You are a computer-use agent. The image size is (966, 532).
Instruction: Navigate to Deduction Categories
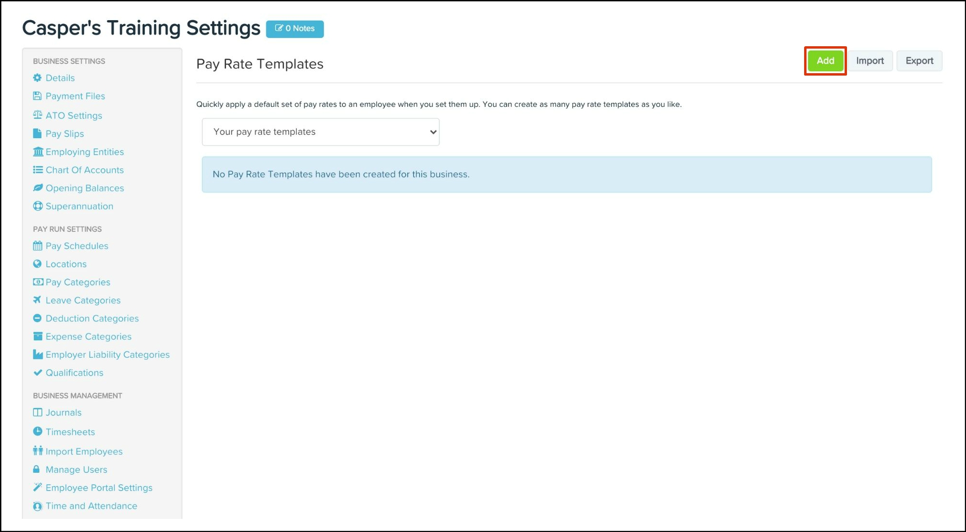pos(92,318)
